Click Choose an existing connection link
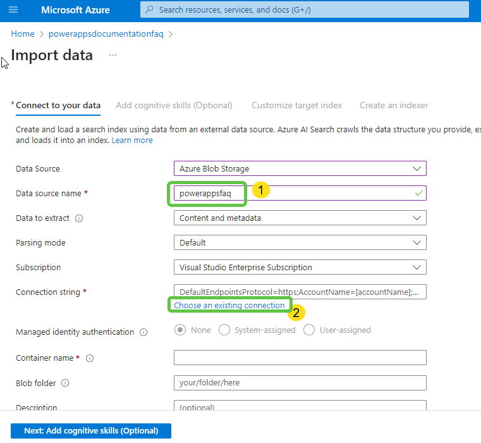The height and width of the screenshot is (443, 481). click(229, 305)
